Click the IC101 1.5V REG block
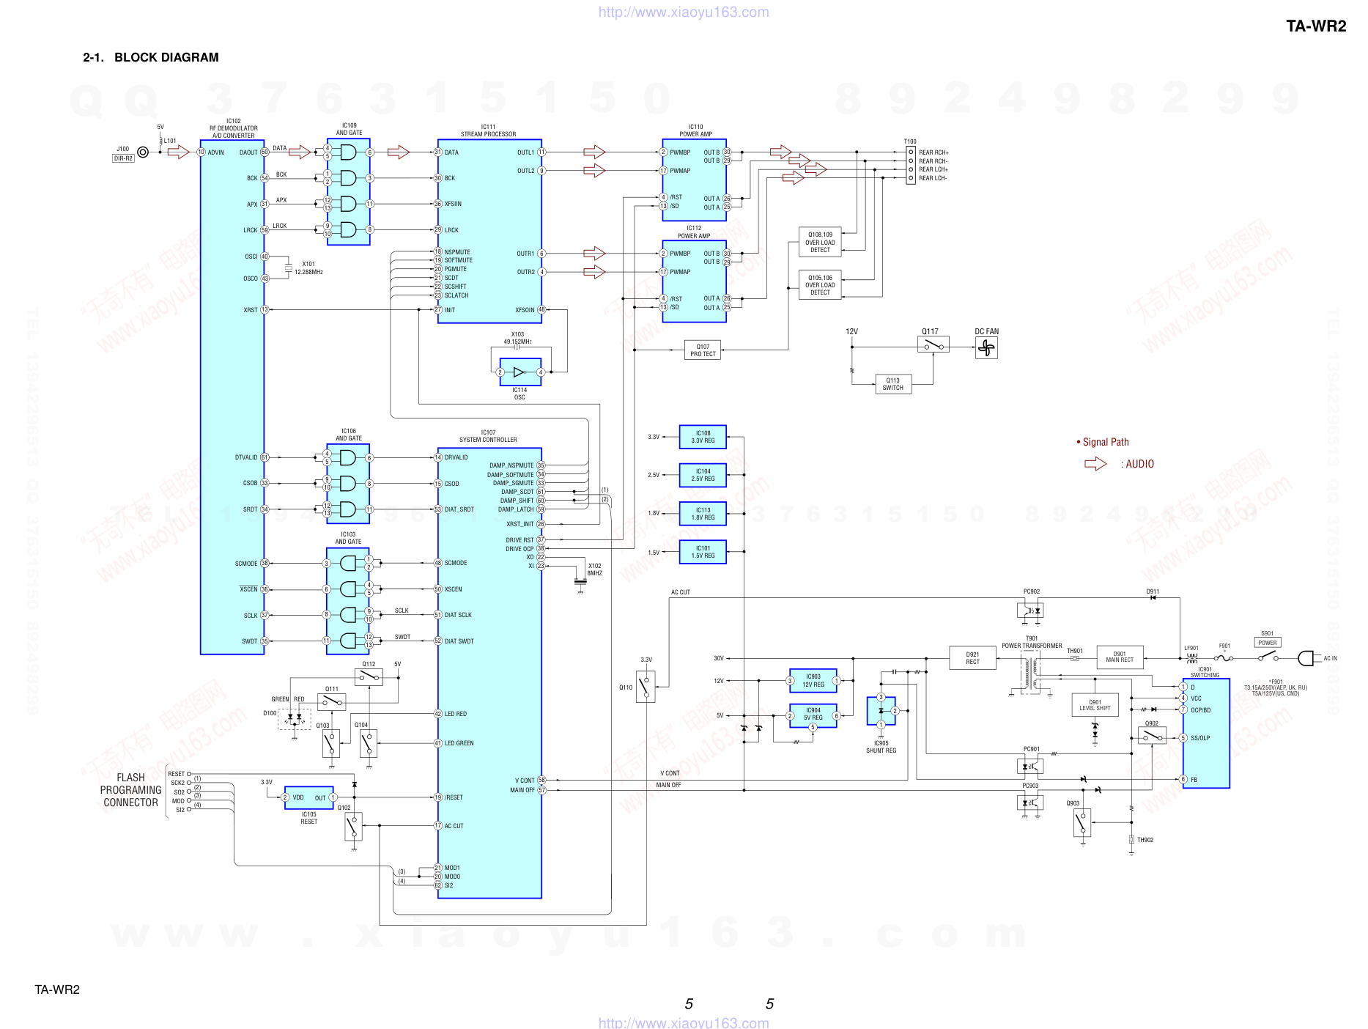This screenshot has height=1029, width=1368. pyautogui.click(x=703, y=552)
